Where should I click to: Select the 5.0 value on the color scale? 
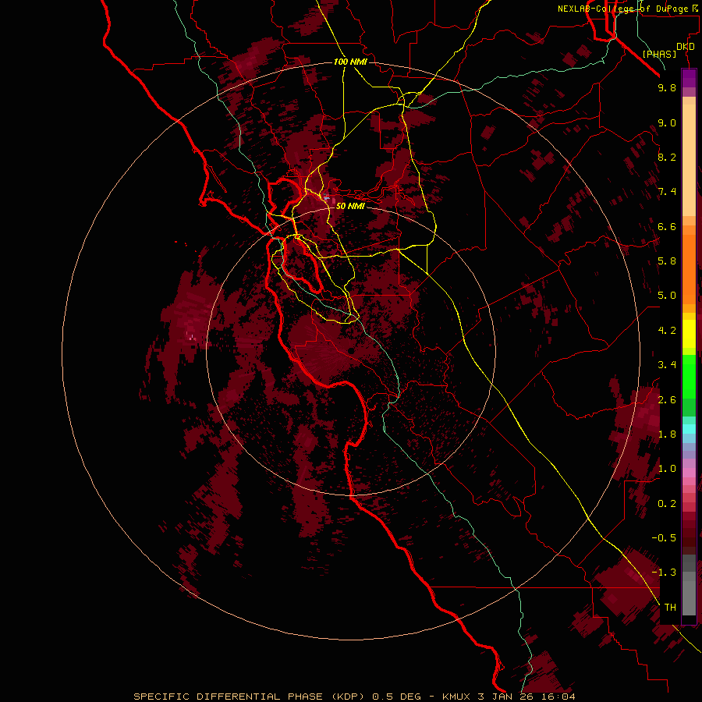click(667, 296)
